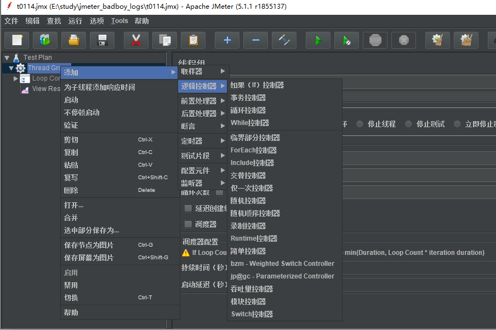Choose 随机控制器 from submenu
This screenshot has width=496, height=330.
click(284, 201)
